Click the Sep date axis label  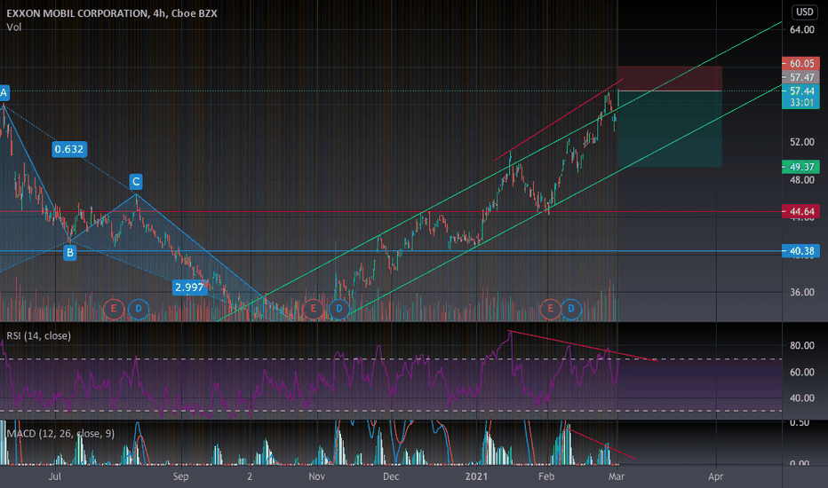tap(180, 476)
